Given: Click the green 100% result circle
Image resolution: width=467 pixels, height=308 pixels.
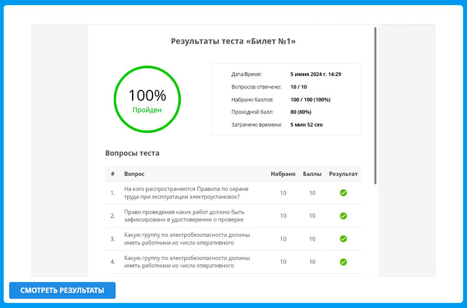Looking at the screenshot, I should point(147,100).
